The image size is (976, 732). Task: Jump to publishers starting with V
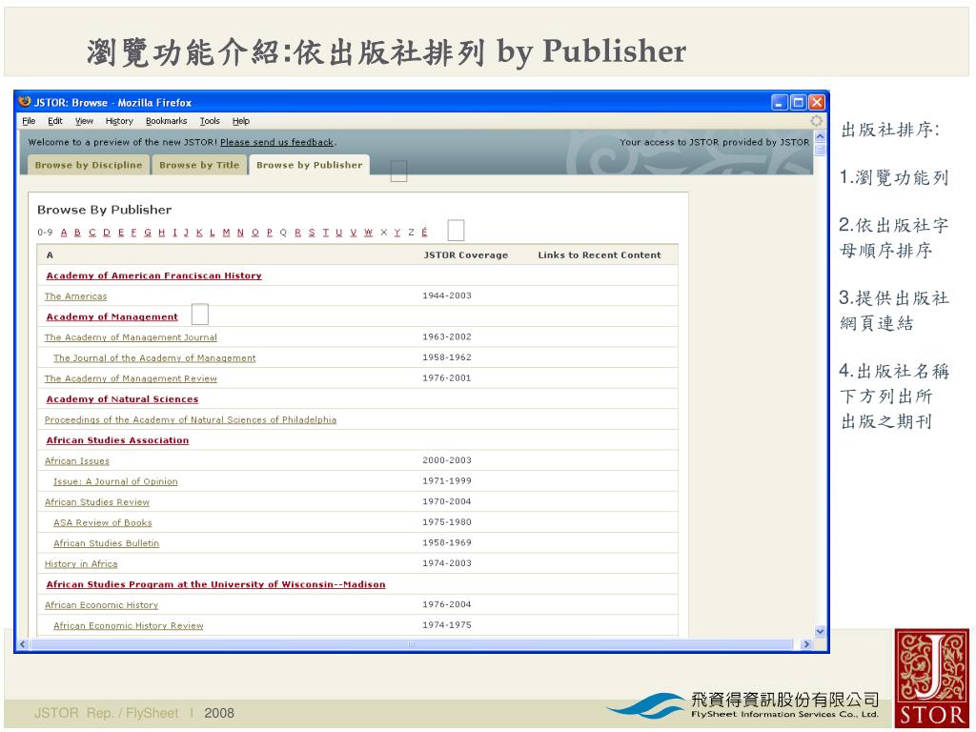pos(354,233)
